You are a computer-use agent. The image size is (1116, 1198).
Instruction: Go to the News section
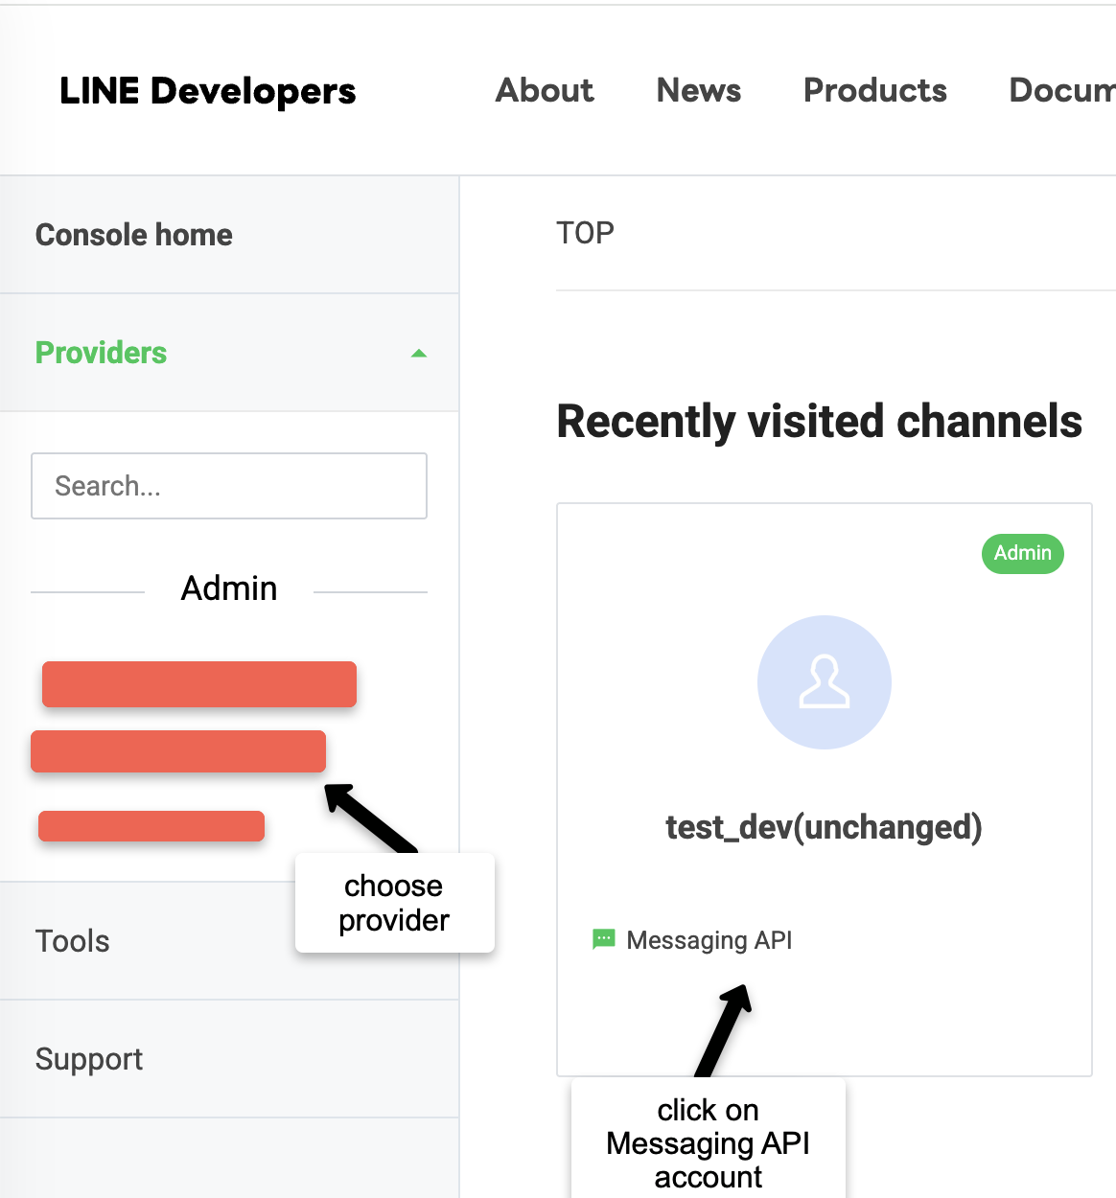tap(698, 90)
